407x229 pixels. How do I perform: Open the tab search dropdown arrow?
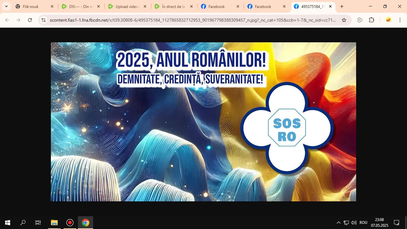[x=6, y=6]
